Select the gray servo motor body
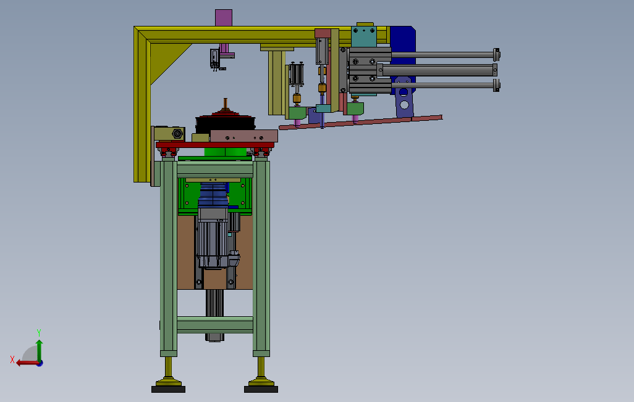Image resolution: width=634 pixels, height=402 pixels. coord(212,239)
